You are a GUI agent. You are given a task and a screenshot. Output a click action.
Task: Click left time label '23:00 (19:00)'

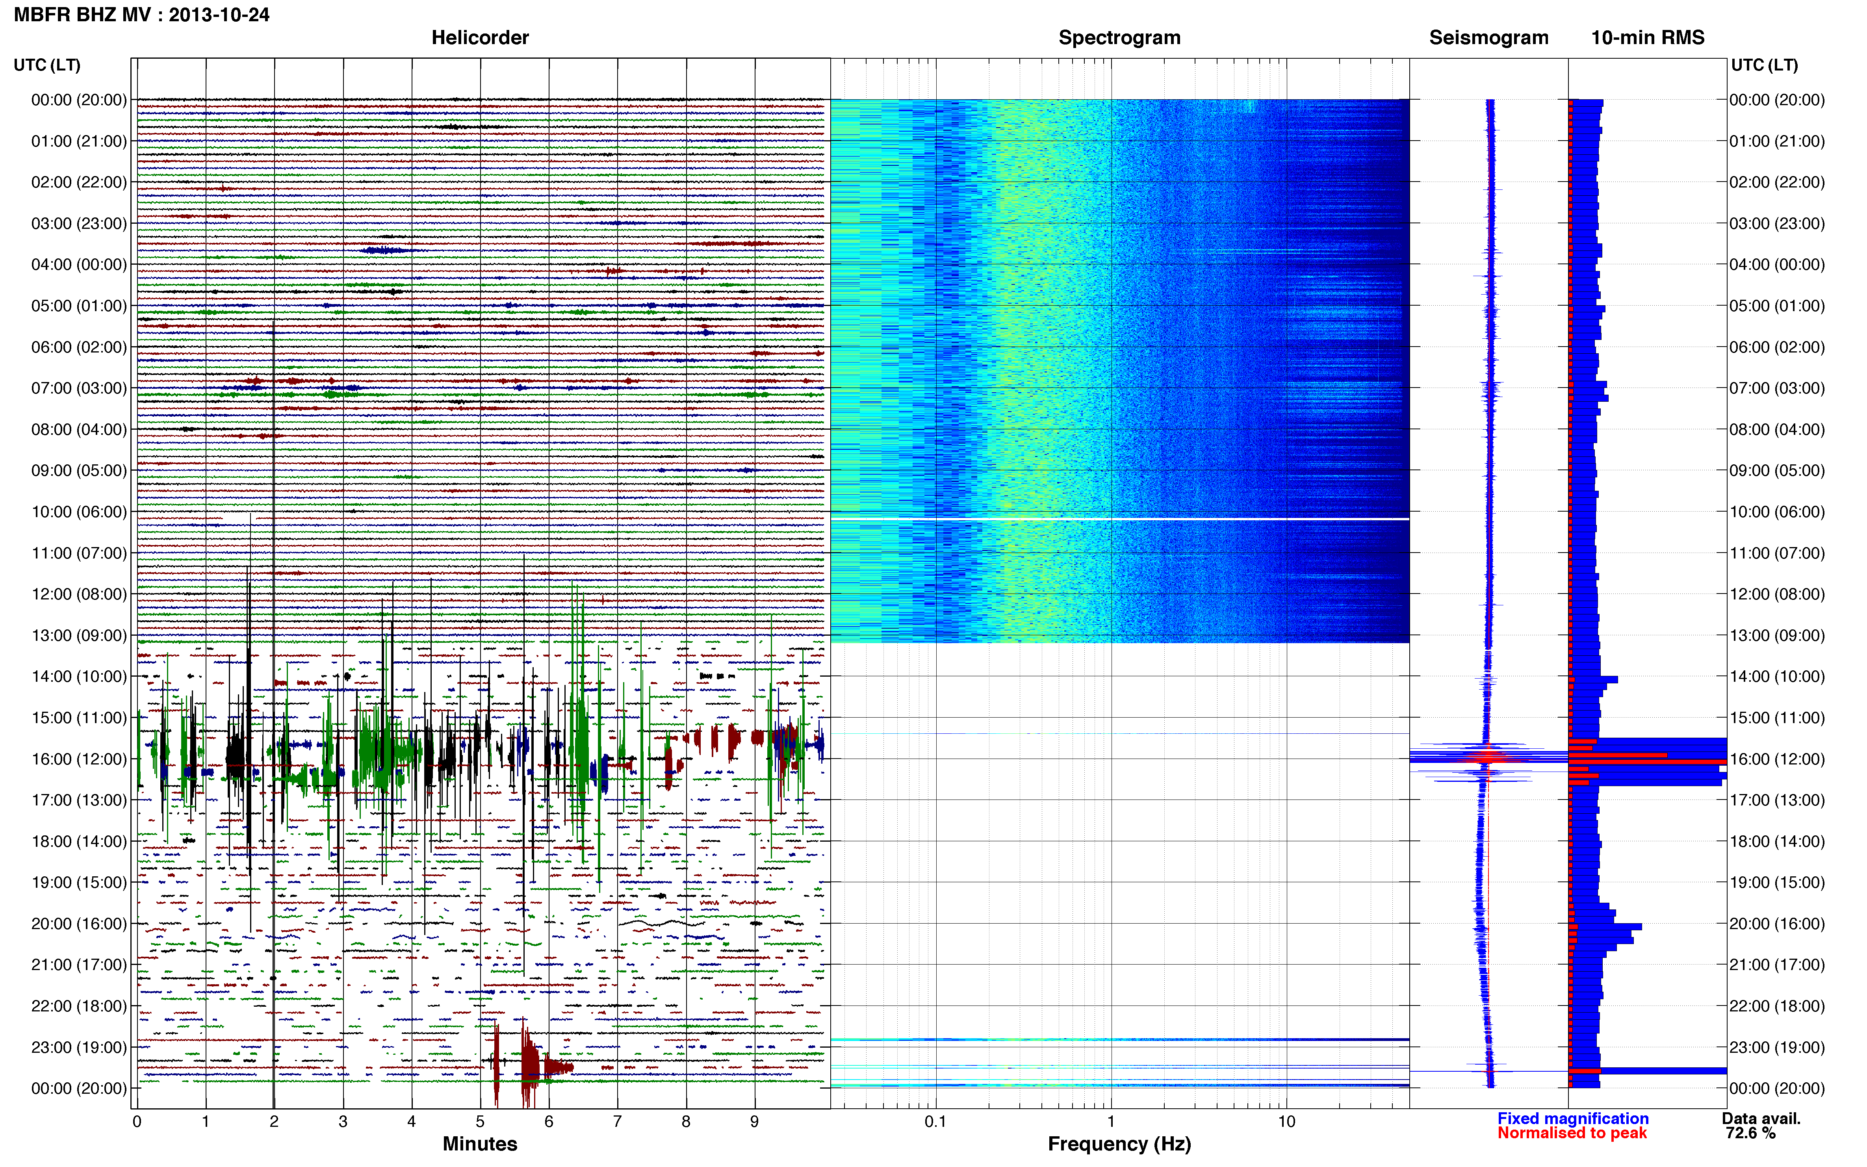(79, 1047)
